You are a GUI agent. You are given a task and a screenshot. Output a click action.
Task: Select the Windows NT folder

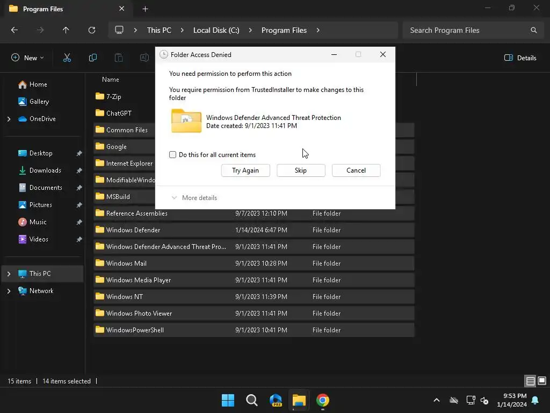pyautogui.click(x=254, y=297)
